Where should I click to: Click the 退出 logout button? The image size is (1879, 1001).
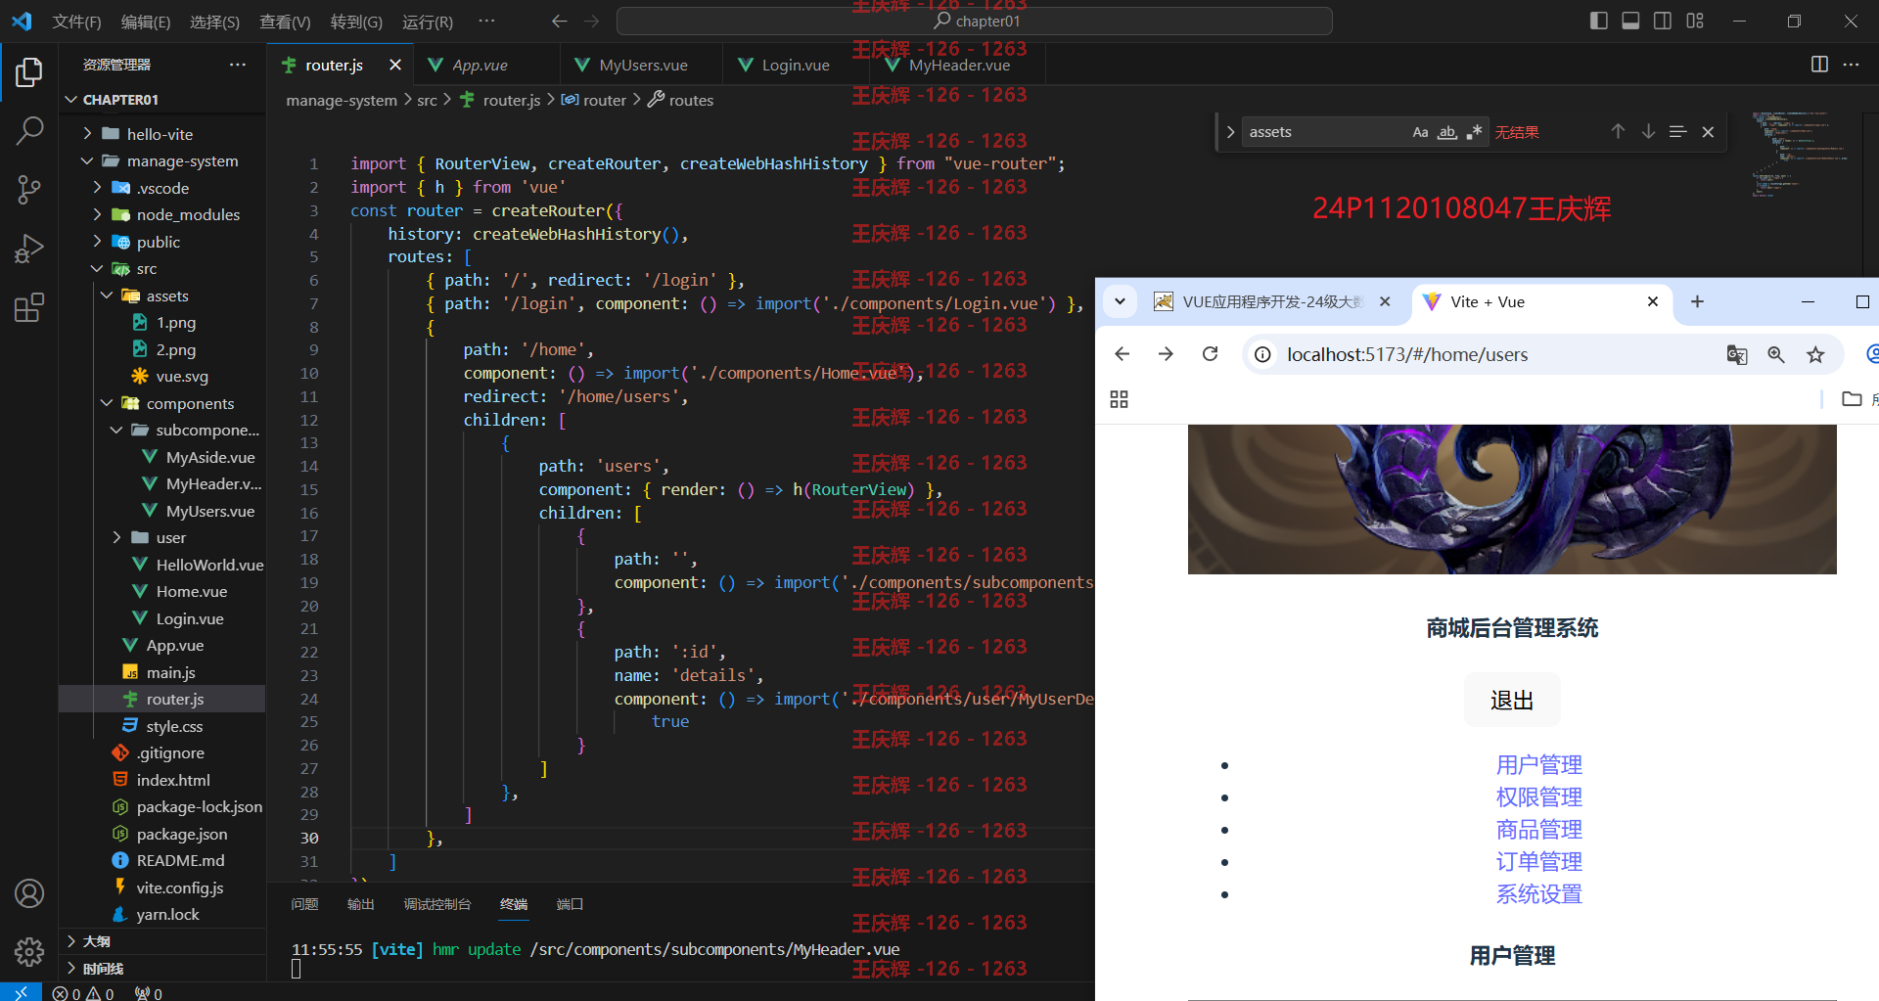point(1512,701)
